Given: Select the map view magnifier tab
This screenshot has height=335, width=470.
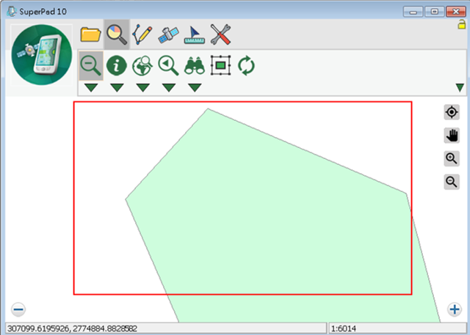Looking at the screenshot, I should point(117,34).
